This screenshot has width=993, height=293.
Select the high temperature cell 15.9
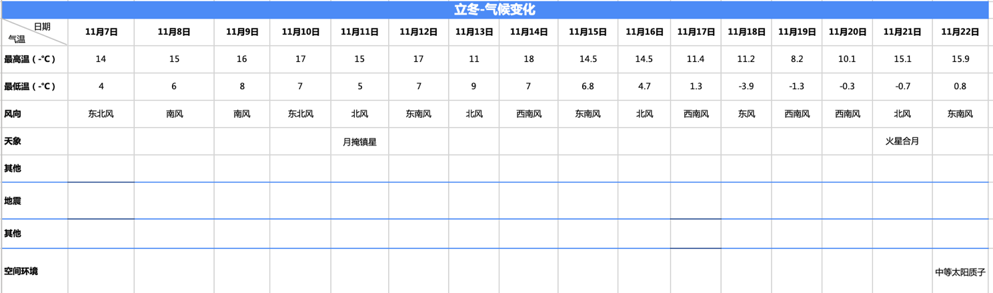pos(960,59)
